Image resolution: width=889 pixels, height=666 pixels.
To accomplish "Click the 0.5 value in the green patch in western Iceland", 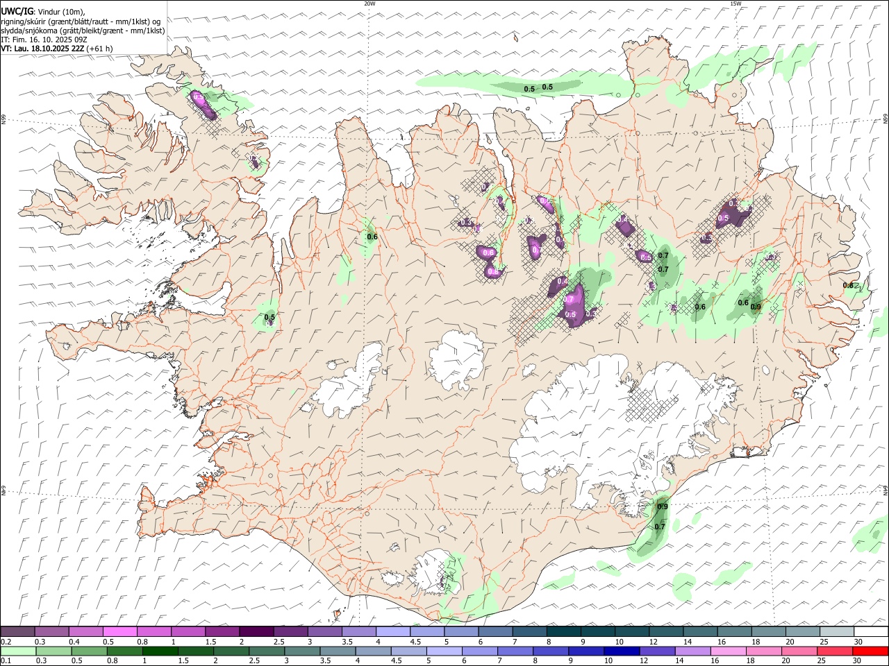I will (270, 318).
